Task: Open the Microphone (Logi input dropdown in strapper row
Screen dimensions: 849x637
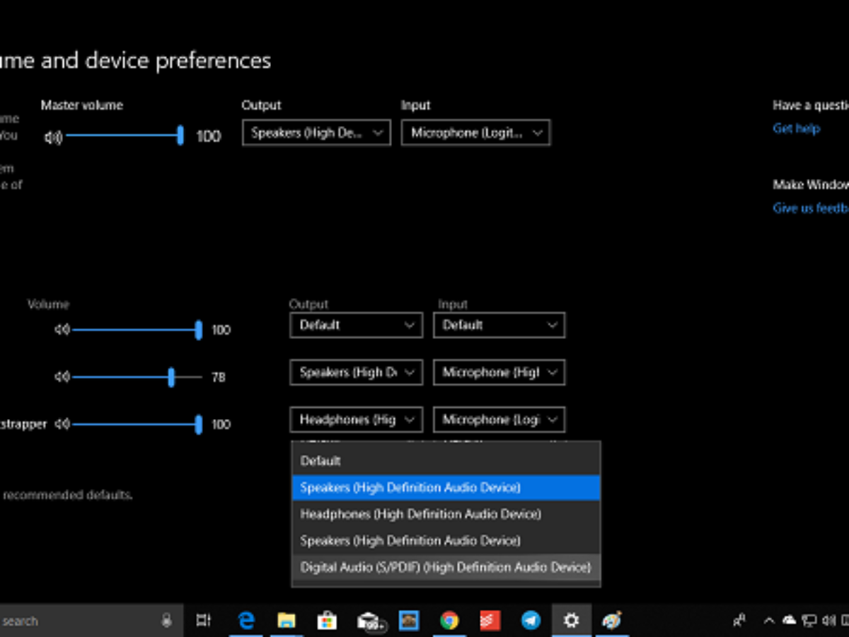Action: (499, 420)
